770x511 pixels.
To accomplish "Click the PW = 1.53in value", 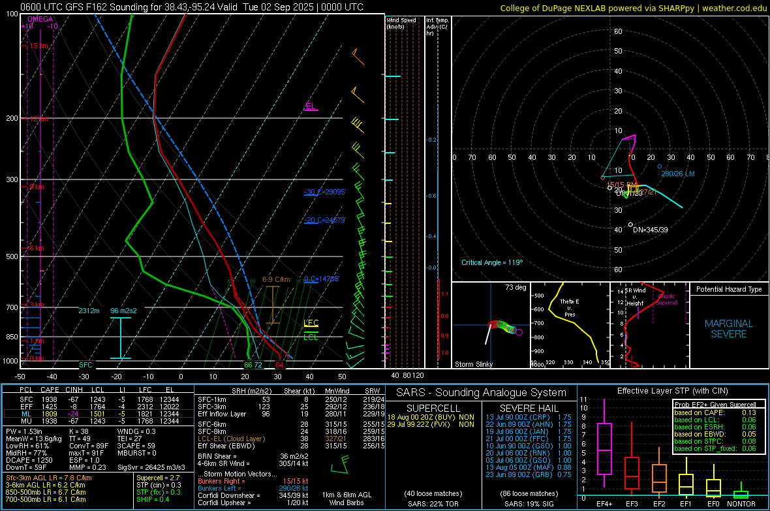I will (24, 431).
